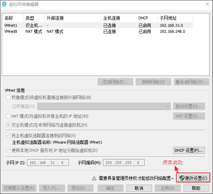
Task: Click the 子网掩码 input field
Action: click(x=124, y=162)
